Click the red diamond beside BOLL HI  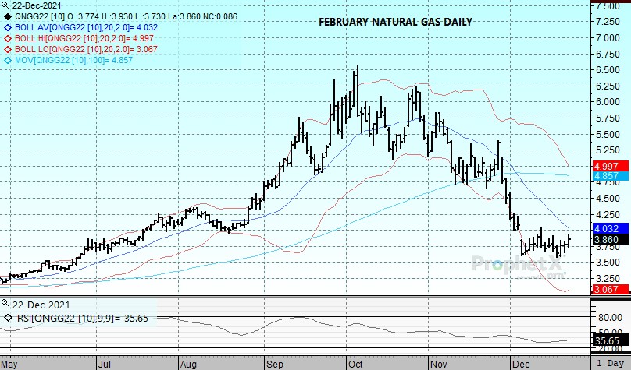tap(8, 37)
